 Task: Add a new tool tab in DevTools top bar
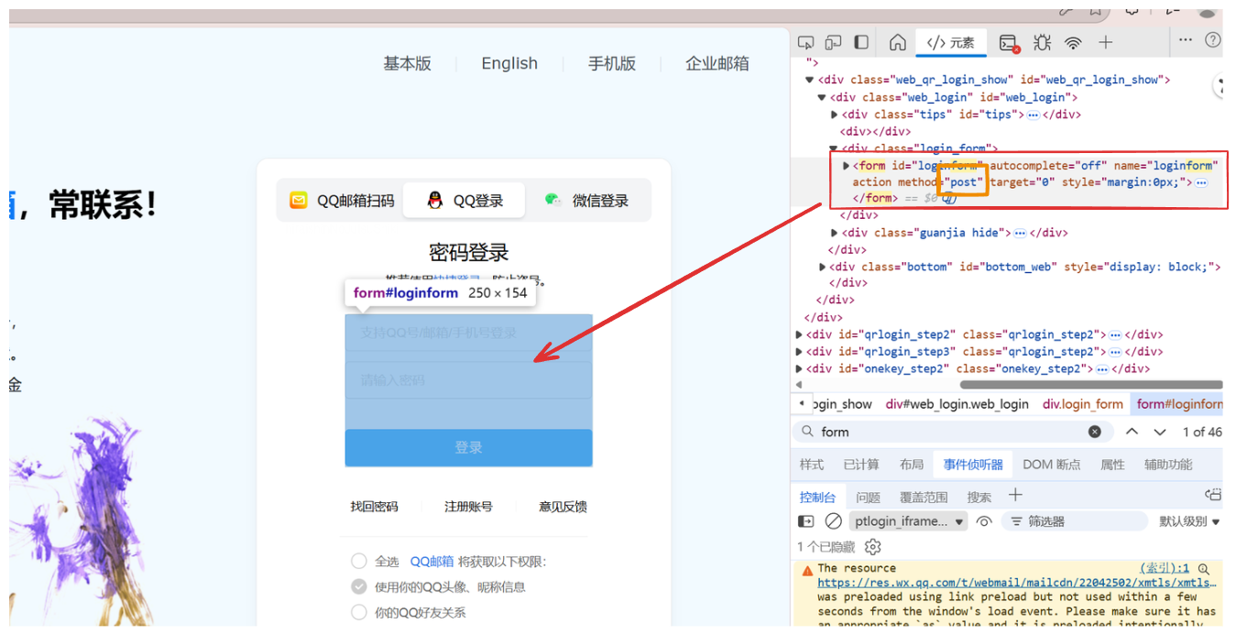[1106, 42]
